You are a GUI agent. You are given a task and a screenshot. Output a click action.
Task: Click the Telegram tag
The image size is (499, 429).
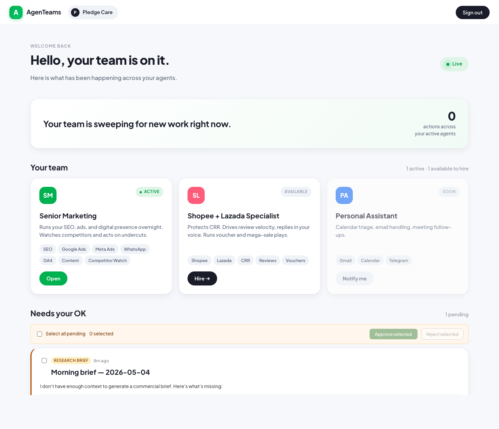[x=398, y=261]
